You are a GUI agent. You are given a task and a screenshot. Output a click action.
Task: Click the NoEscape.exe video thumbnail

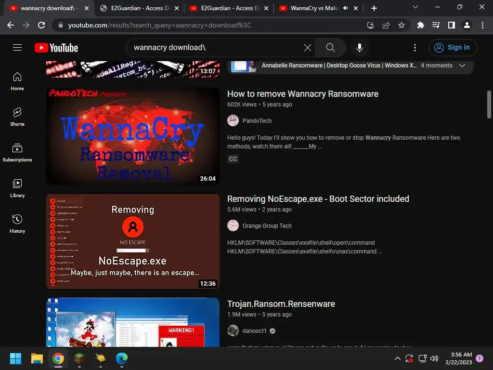click(x=133, y=241)
